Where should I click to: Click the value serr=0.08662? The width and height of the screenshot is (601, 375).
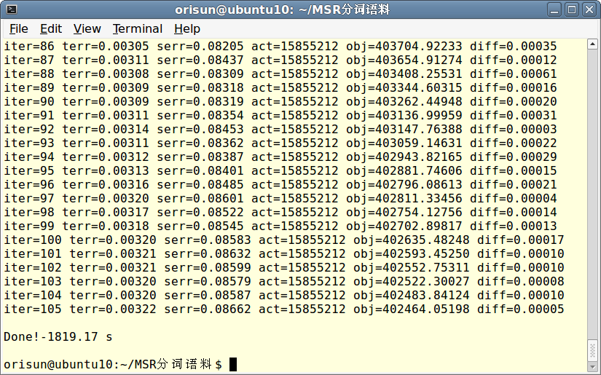(x=208, y=309)
